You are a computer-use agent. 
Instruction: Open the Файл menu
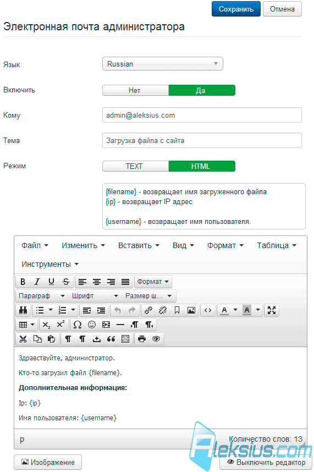(x=35, y=246)
